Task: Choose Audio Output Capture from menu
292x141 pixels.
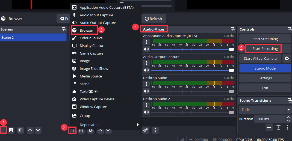Action: [106, 23]
